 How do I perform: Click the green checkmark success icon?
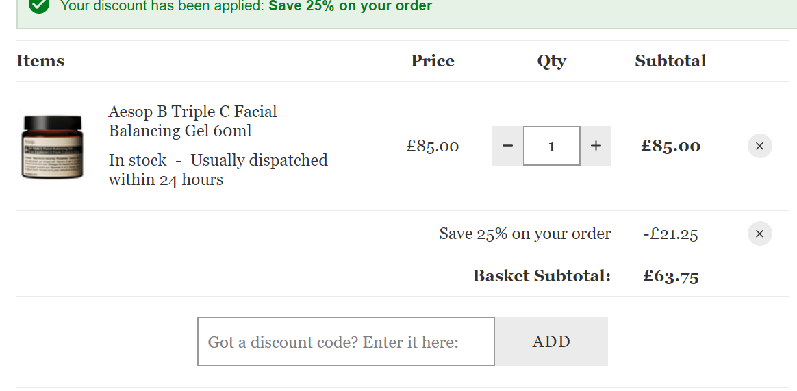pyautogui.click(x=39, y=5)
